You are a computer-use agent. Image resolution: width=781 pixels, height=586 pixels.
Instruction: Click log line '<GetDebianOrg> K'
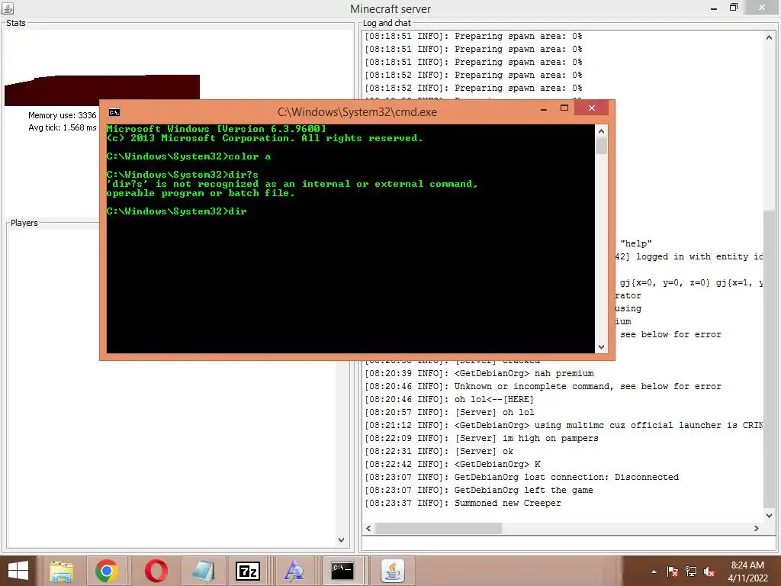(452, 465)
